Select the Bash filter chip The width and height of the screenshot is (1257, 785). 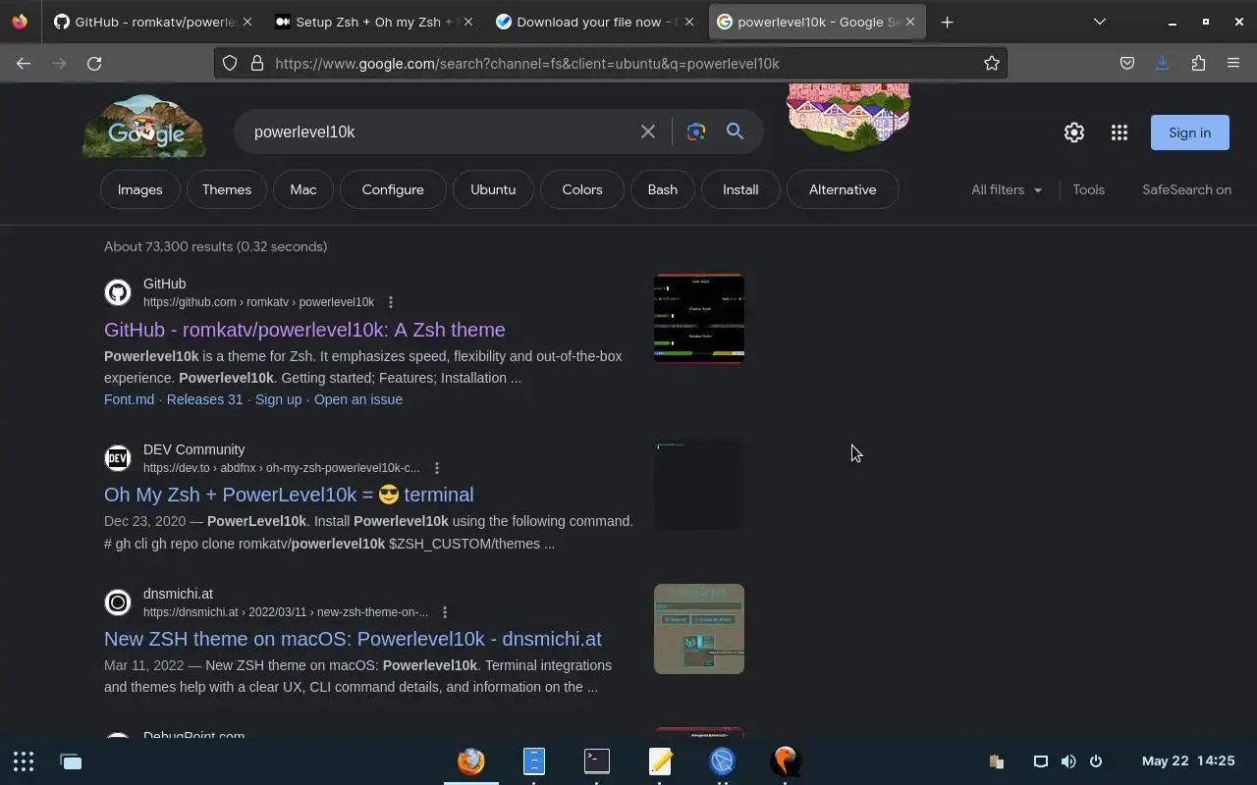(x=663, y=189)
